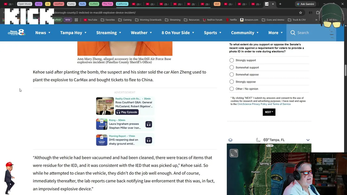
Task: Expand the weather map to fullscreen
Action: 234,153
